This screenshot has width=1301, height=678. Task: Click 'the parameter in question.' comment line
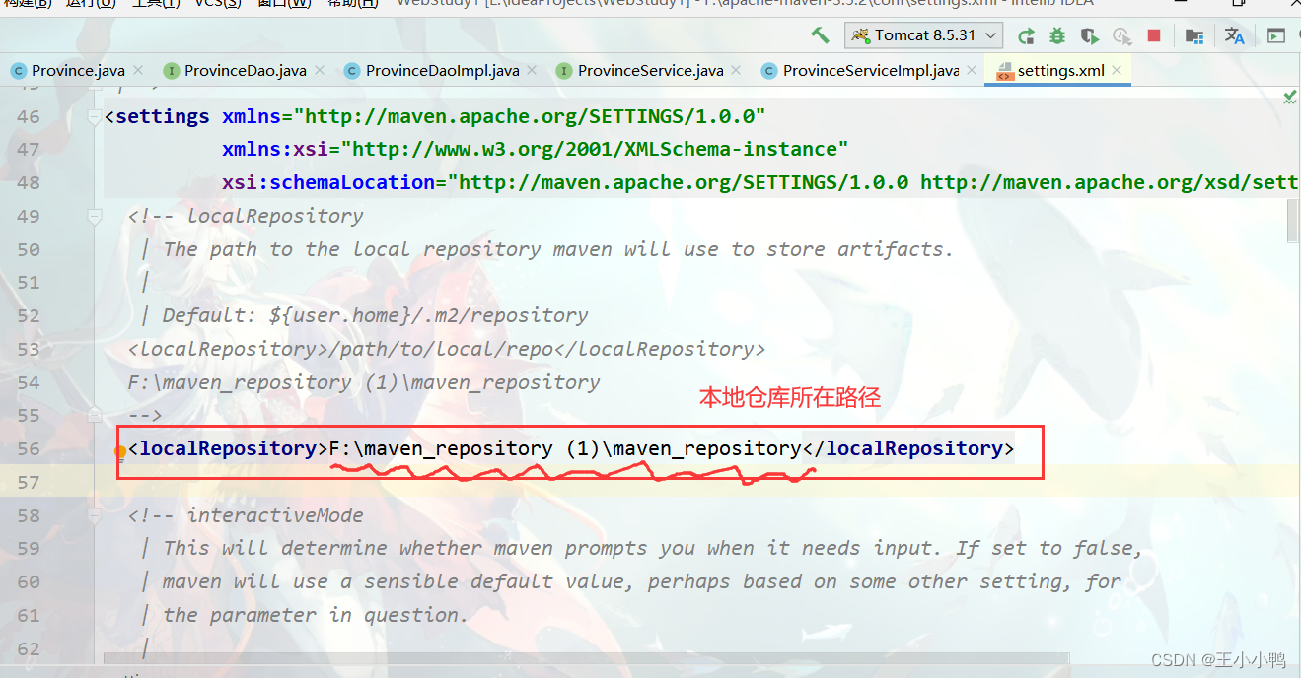coord(316,615)
